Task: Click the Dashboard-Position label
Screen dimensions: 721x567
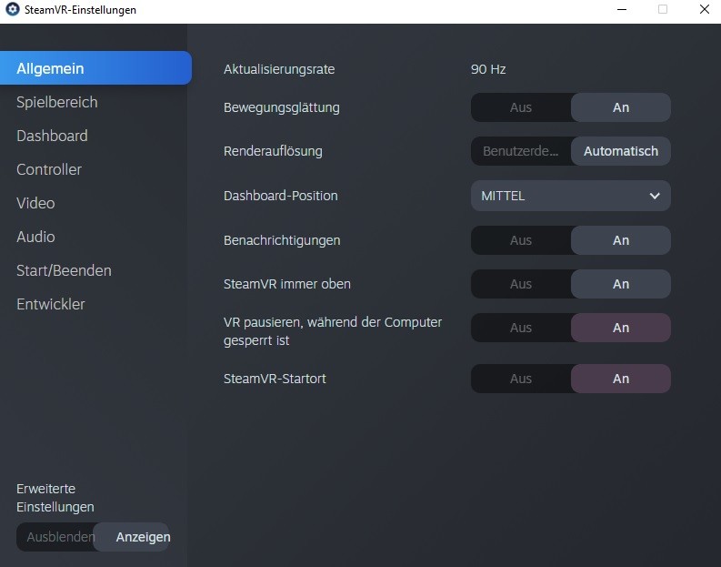Action: point(281,196)
